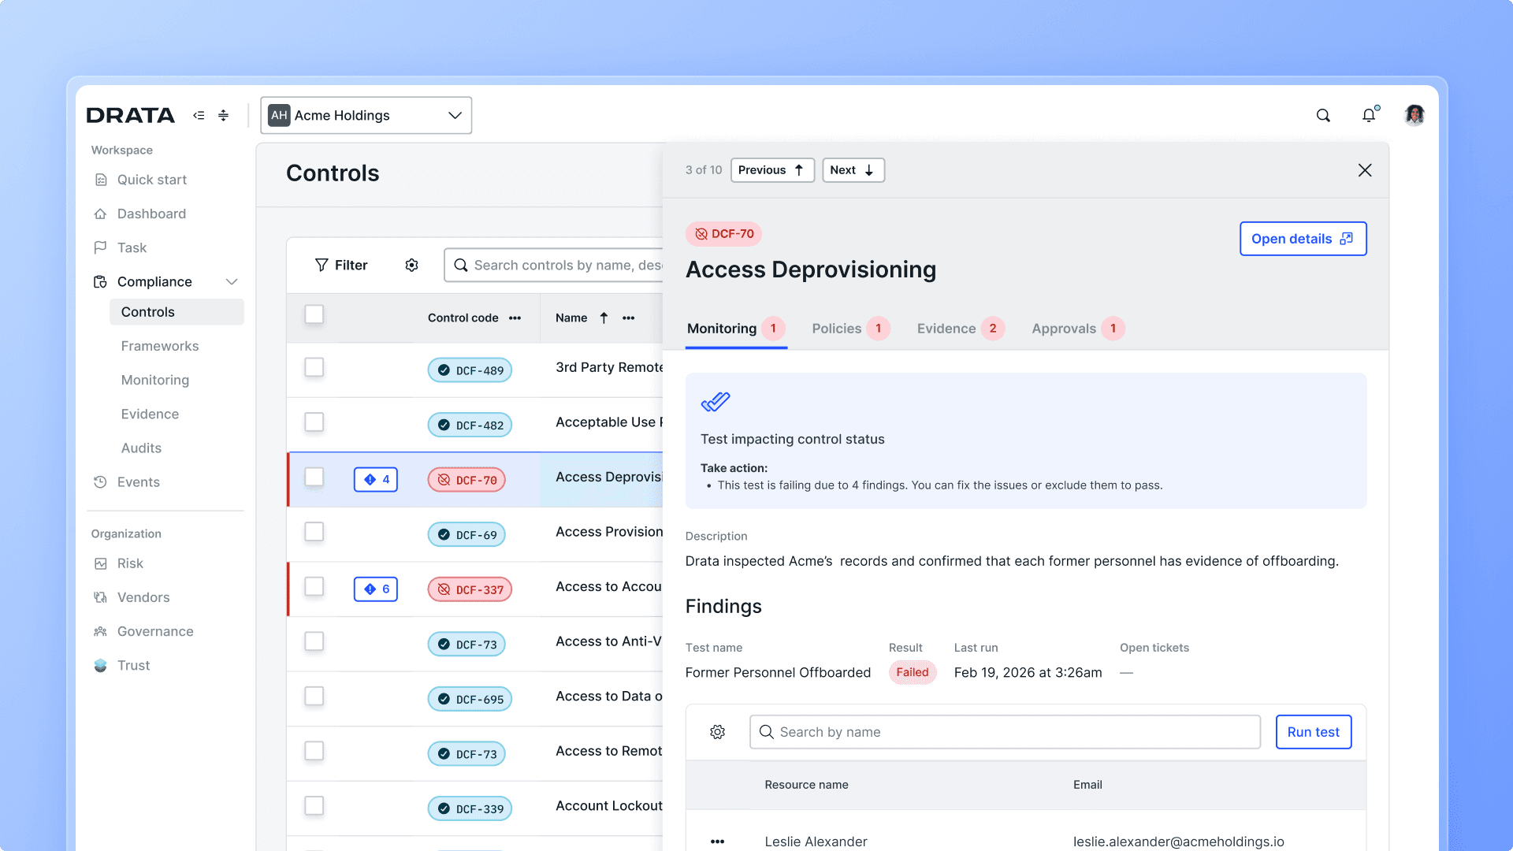Click Open details button
1513x851 pixels.
pos(1303,239)
